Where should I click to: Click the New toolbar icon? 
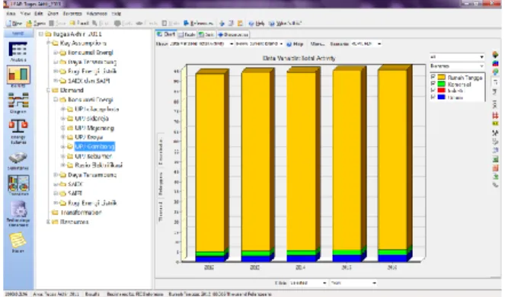point(14,23)
